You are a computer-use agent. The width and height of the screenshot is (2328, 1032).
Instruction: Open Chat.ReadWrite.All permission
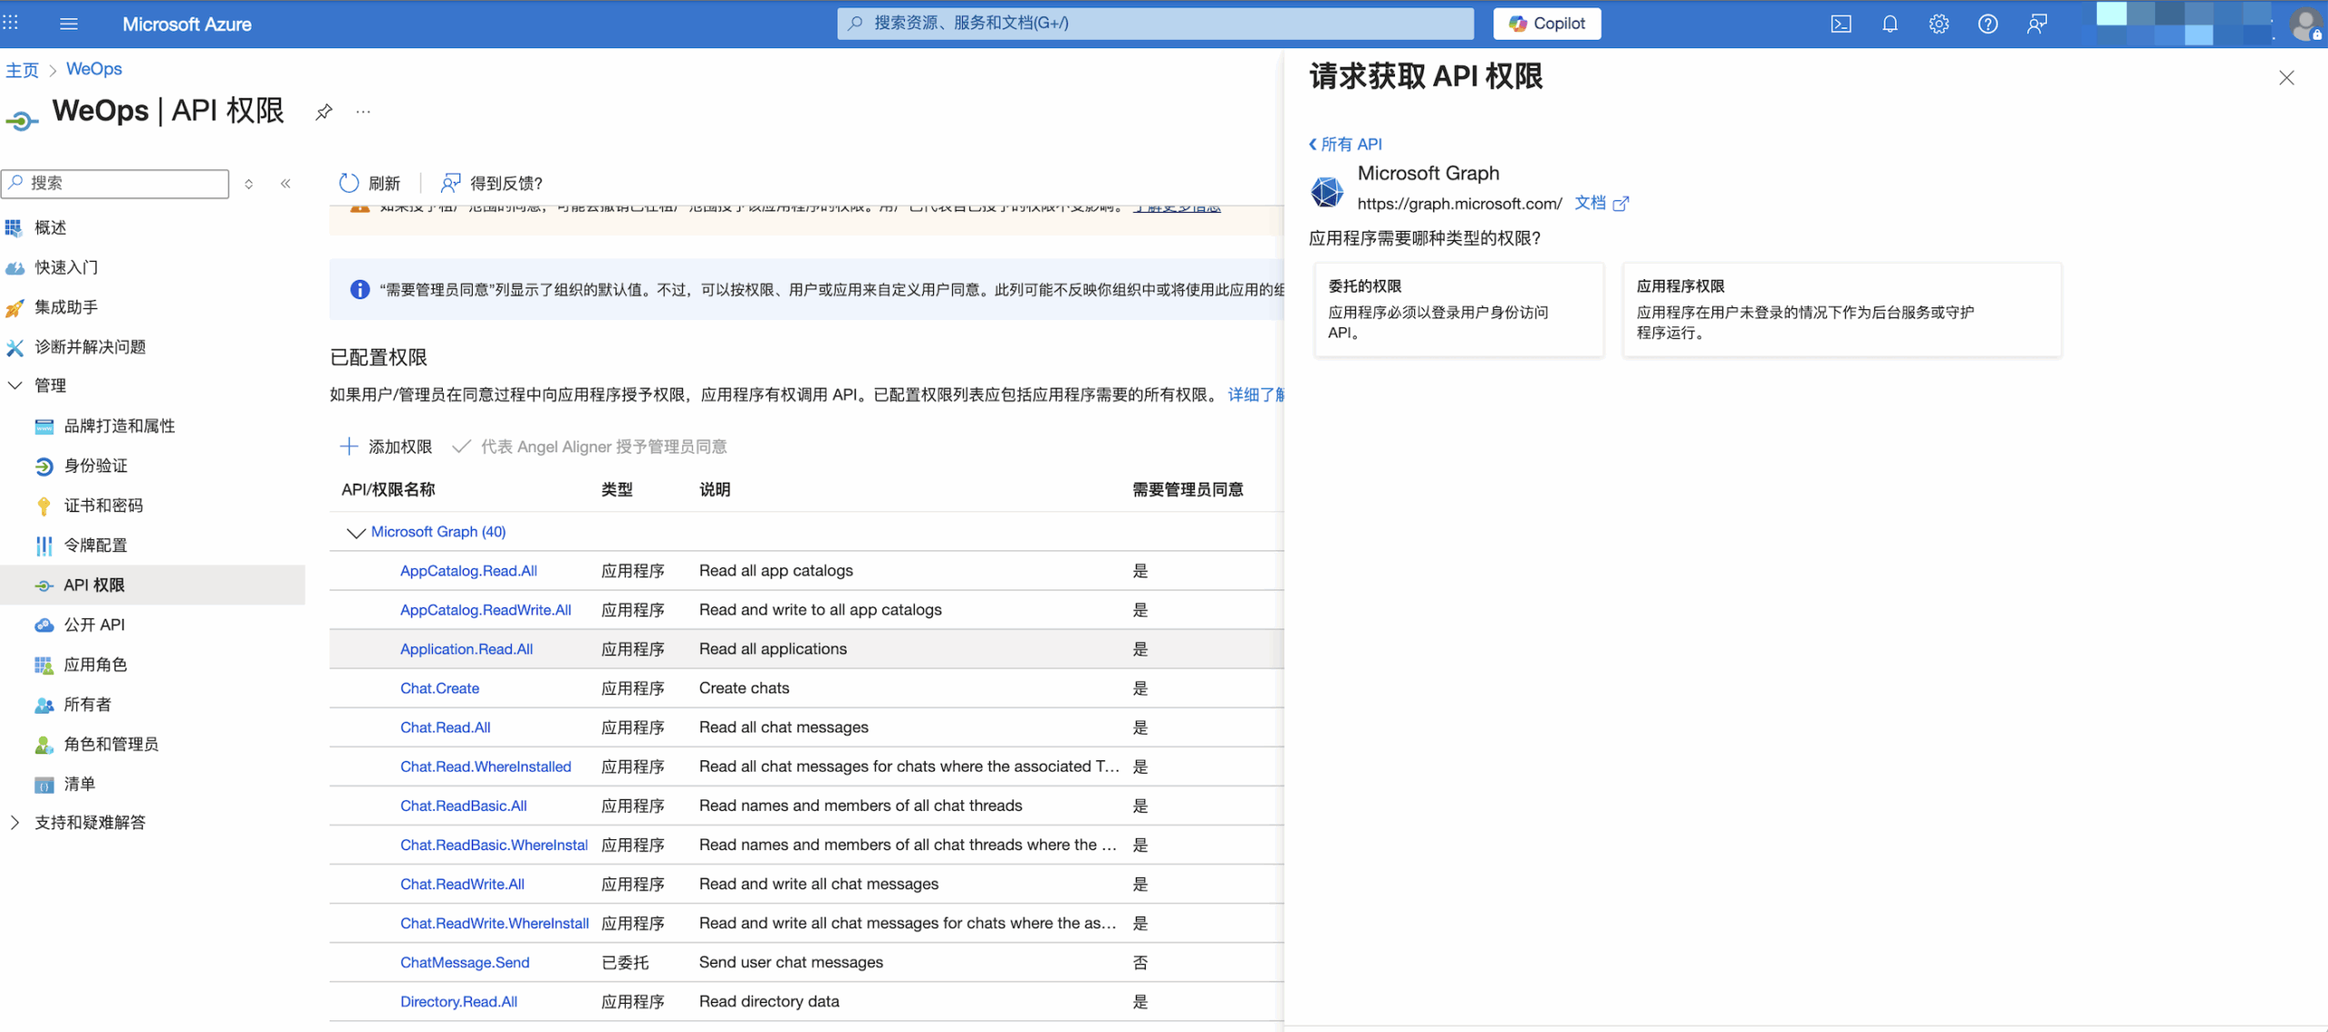click(x=462, y=884)
